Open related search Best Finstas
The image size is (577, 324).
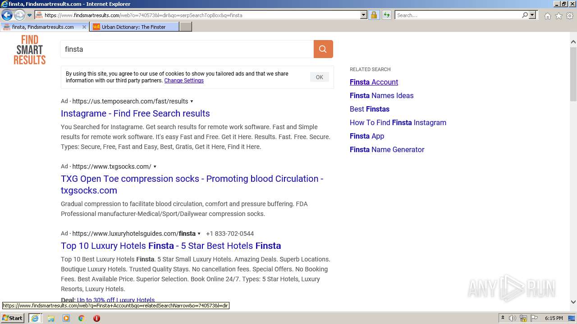point(370,109)
